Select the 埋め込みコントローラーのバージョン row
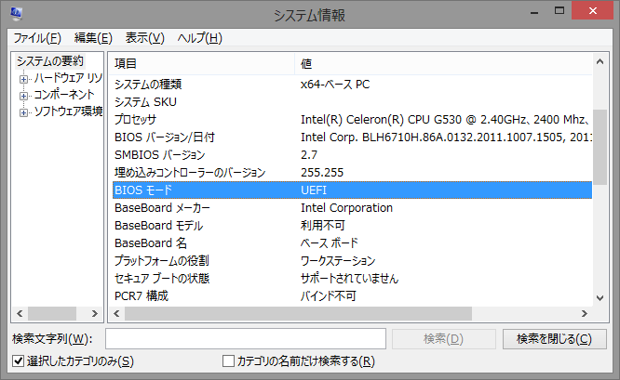The width and height of the screenshot is (620, 380). point(352,173)
